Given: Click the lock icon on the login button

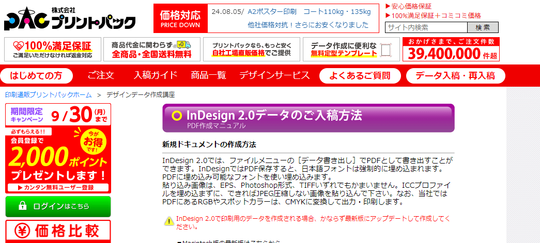Looking at the screenshot, I should [23, 206].
